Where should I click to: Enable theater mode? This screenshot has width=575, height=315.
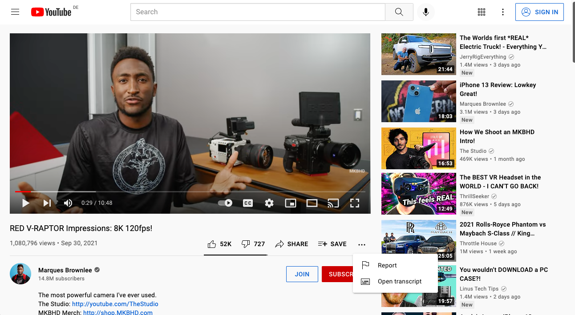click(x=312, y=203)
